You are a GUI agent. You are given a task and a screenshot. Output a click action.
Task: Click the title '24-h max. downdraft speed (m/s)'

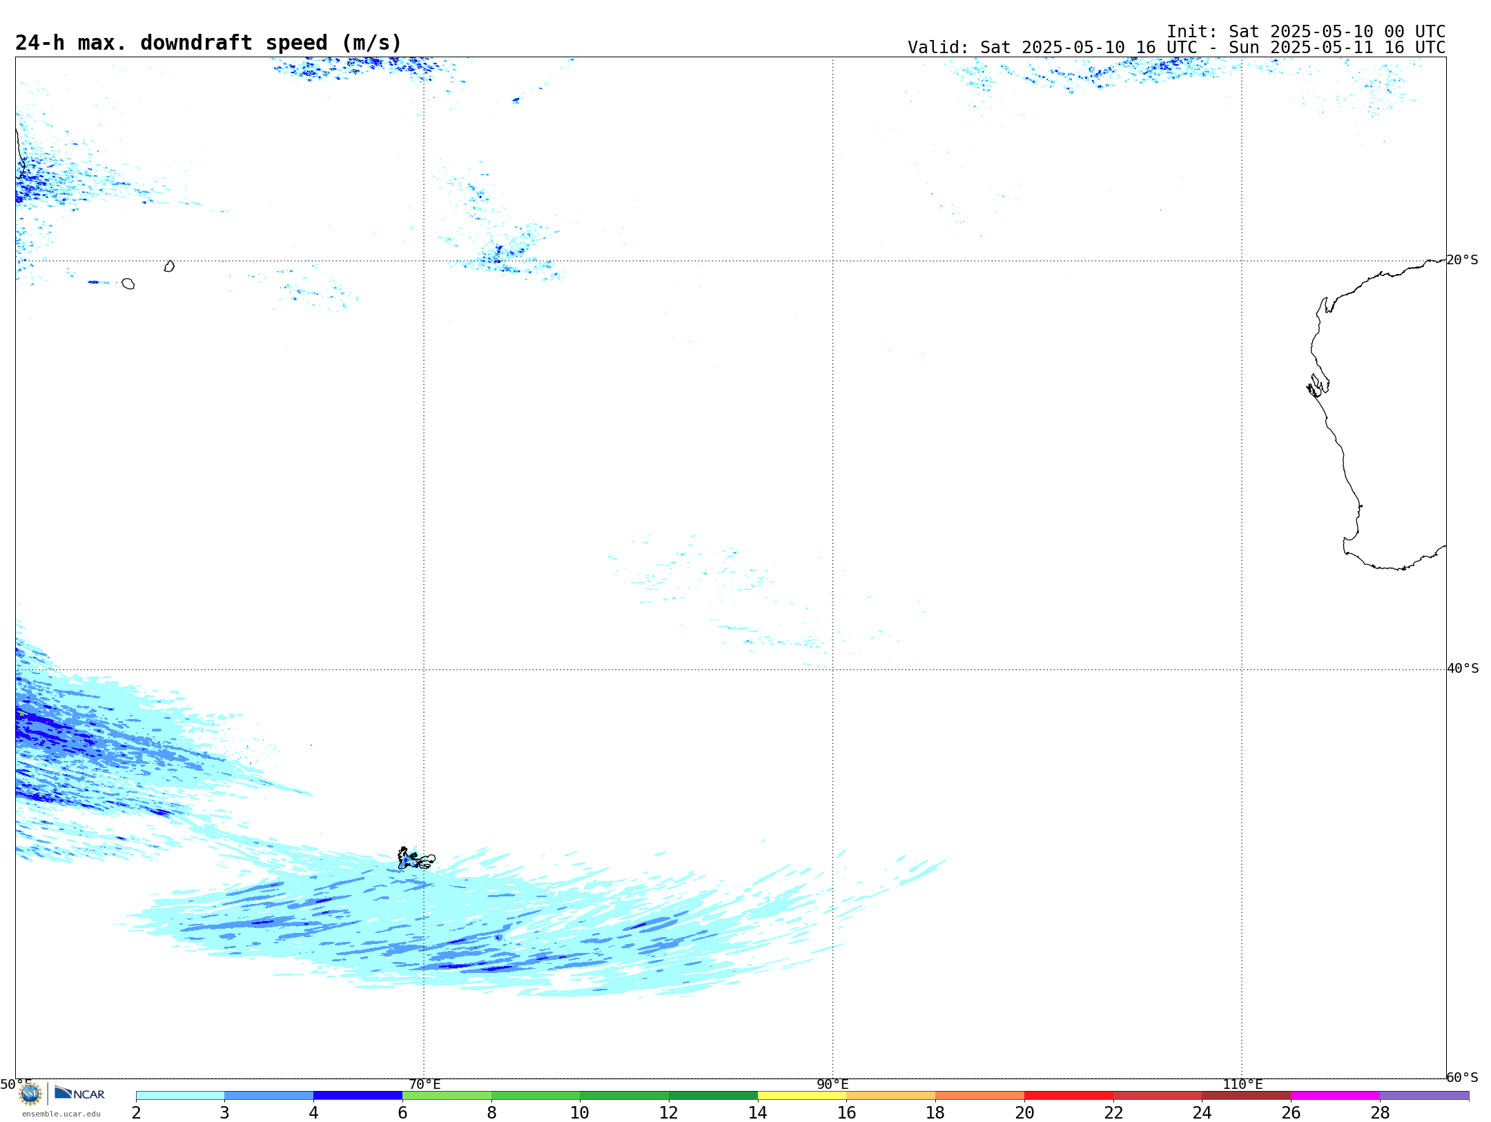click(x=208, y=43)
